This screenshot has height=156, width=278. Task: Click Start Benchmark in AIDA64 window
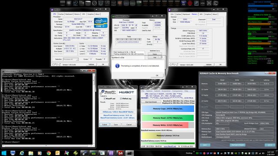238,145
